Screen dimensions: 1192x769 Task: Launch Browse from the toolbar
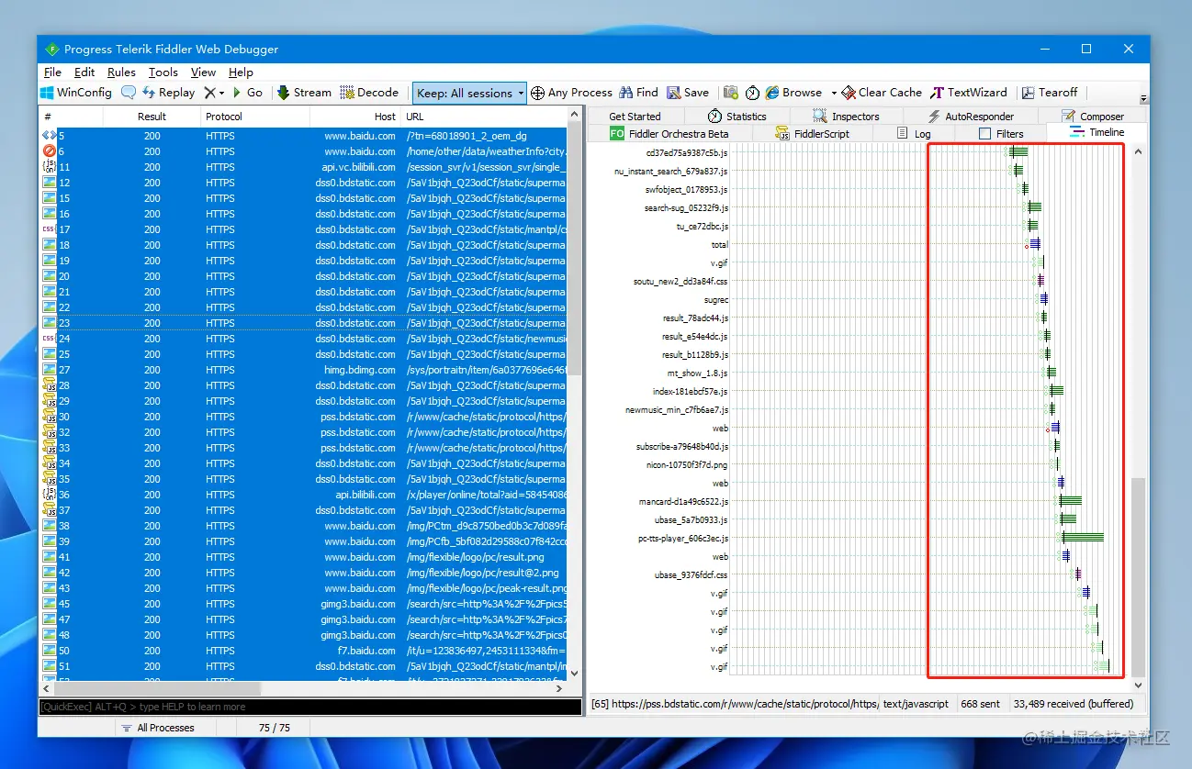coord(793,93)
